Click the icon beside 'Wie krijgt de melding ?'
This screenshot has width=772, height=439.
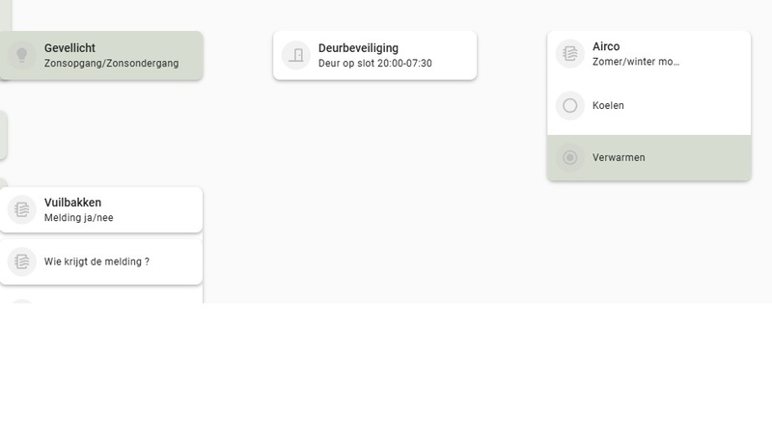point(21,261)
